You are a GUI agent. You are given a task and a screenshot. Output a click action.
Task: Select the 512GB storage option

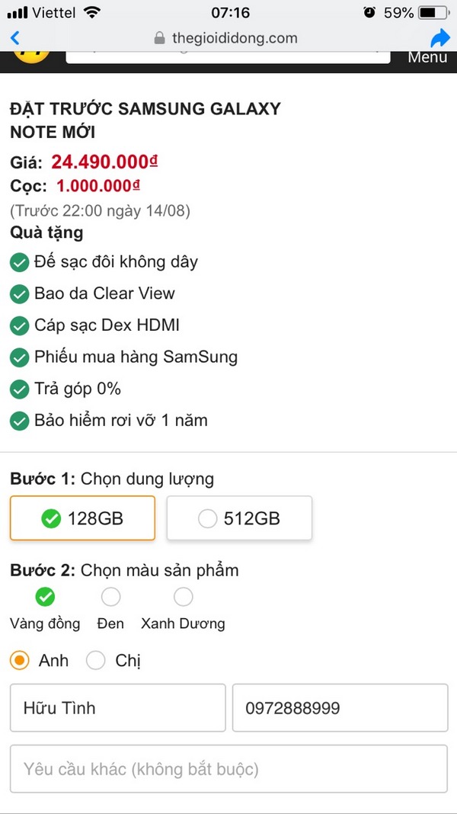tap(239, 519)
